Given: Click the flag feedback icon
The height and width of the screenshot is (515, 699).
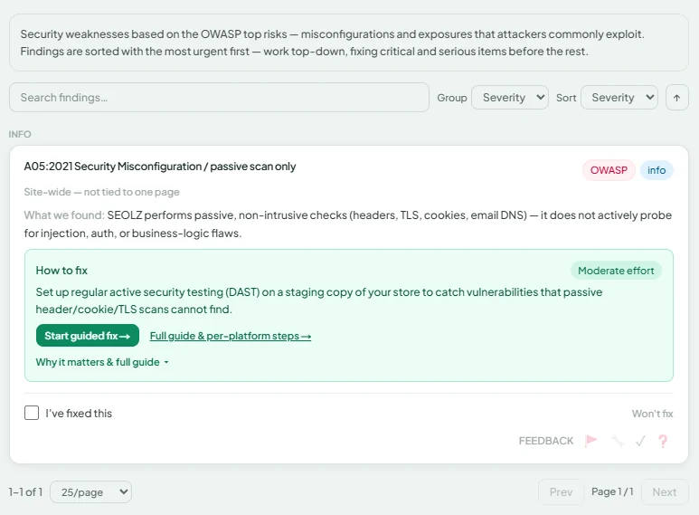Looking at the screenshot, I should pos(591,441).
